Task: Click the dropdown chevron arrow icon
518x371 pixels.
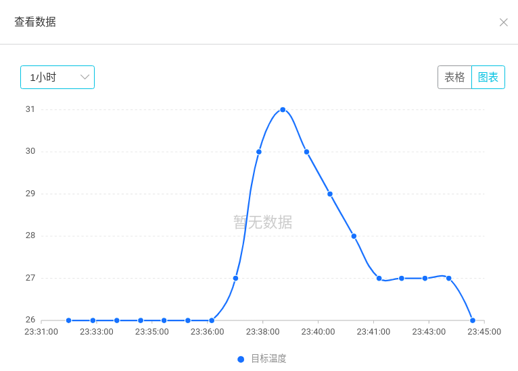Action: point(85,77)
